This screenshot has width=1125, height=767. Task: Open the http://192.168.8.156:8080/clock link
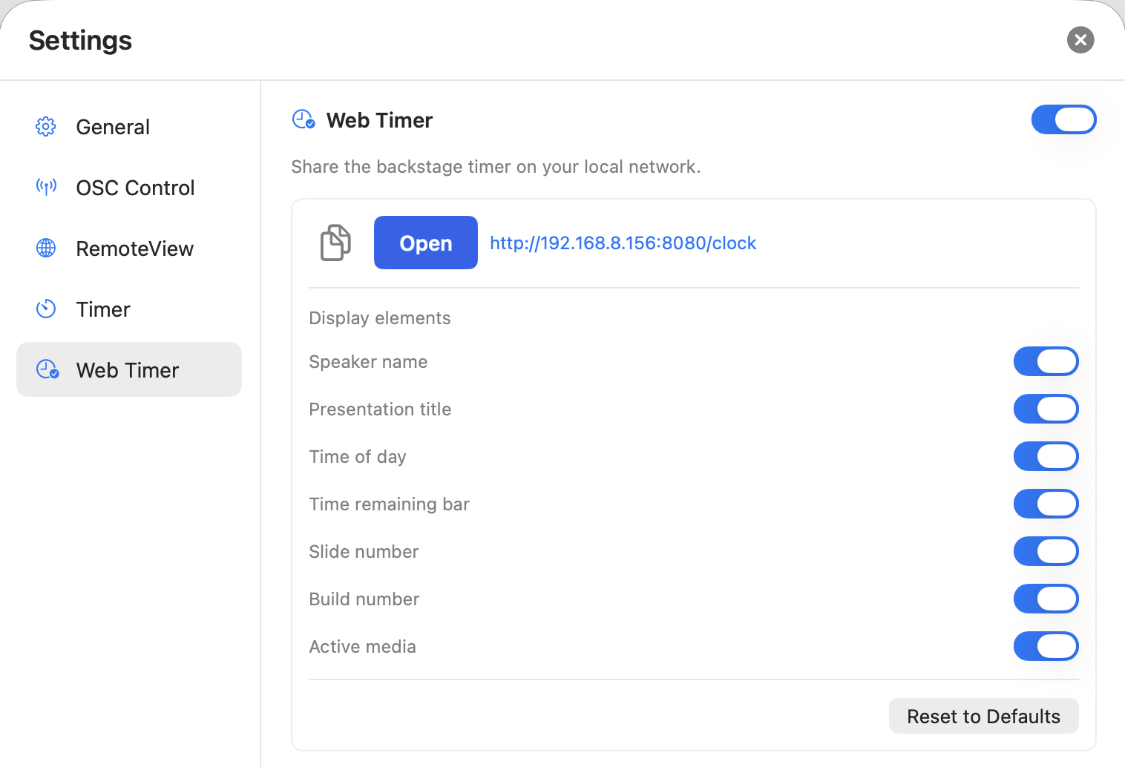pos(623,243)
